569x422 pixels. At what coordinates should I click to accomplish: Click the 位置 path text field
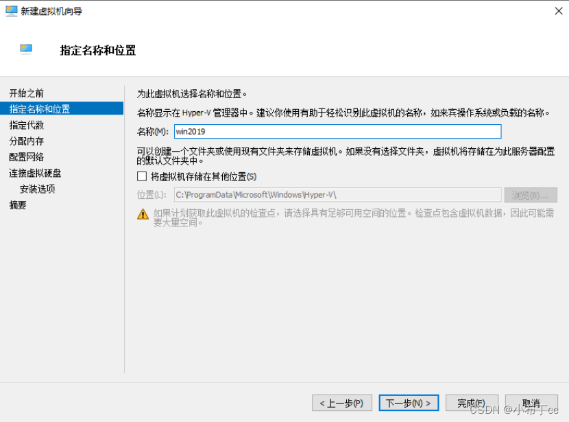point(337,195)
